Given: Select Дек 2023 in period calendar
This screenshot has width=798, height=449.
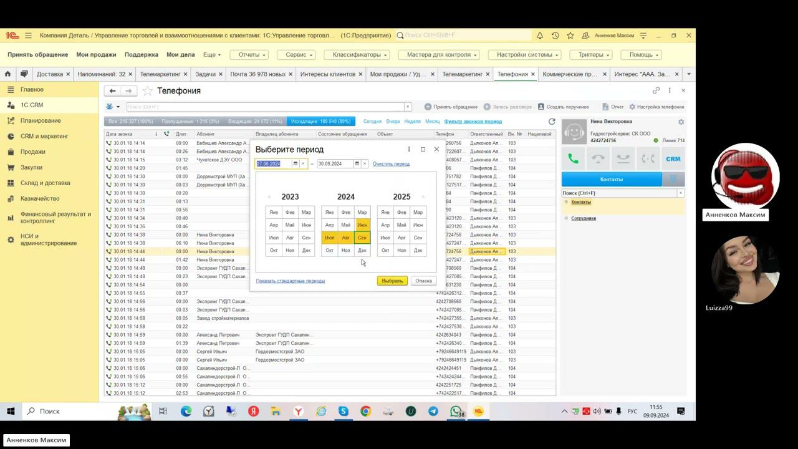Looking at the screenshot, I should tap(306, 251).
